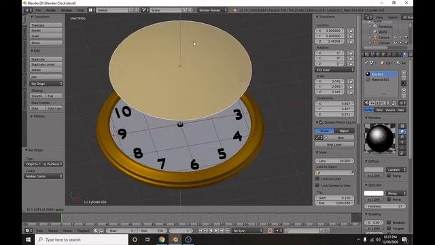Viewport: 435px width, 245px height.
Task: Click the Lens value slider
Action: [x=334, y=161]
